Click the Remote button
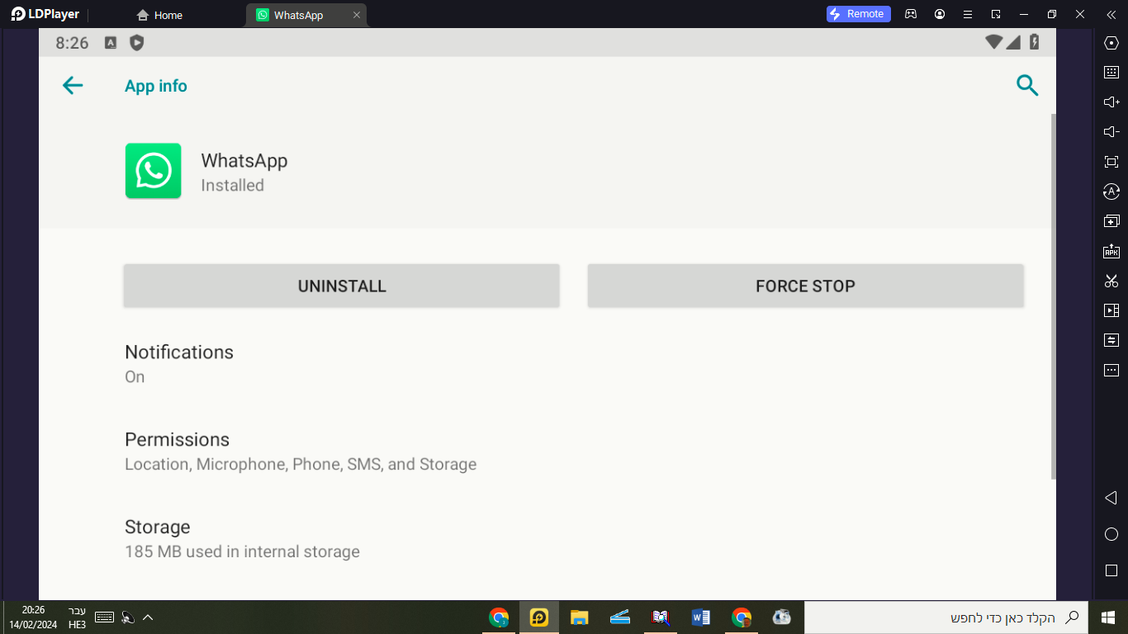 (859, 14)
